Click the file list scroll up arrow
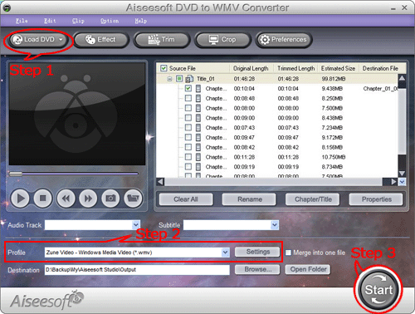This screenshot has width=415, height=314. tap(402, 78)
